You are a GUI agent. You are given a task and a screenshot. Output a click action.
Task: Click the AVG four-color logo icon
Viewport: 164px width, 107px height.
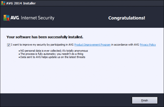pyautogui.click(x=6, y=18)
